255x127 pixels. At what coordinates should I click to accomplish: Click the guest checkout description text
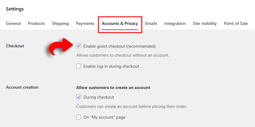coord(123,55)
